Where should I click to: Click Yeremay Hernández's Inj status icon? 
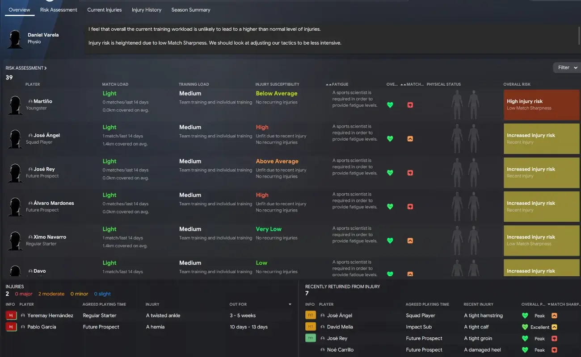click(x=11, y=315)
